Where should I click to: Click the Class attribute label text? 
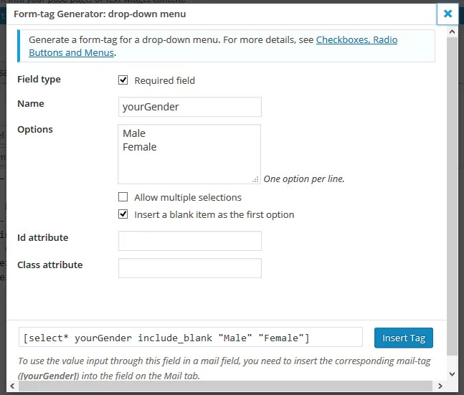tap(49, 265)
